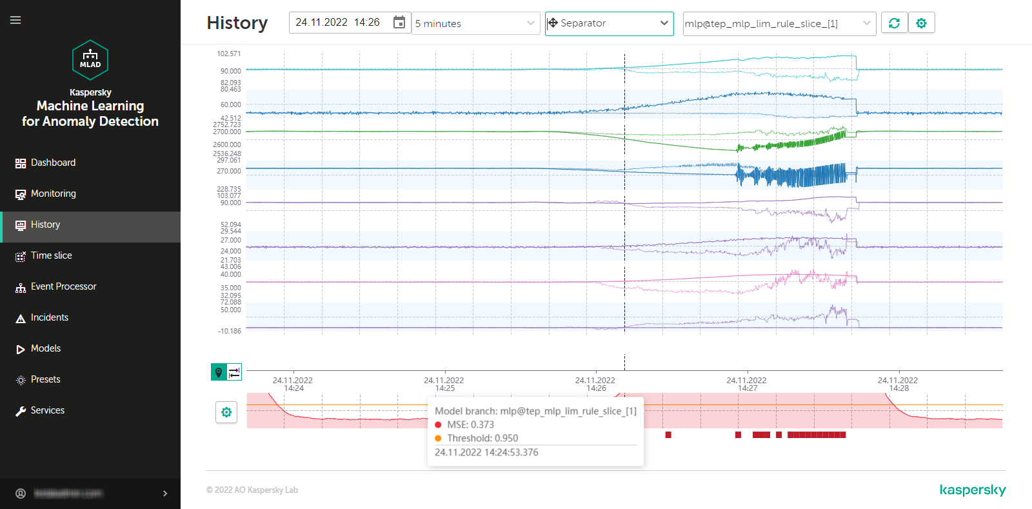This screenshot has height=509, width=1032.
Task: Refresh the history graph
Action: [894, 23]
